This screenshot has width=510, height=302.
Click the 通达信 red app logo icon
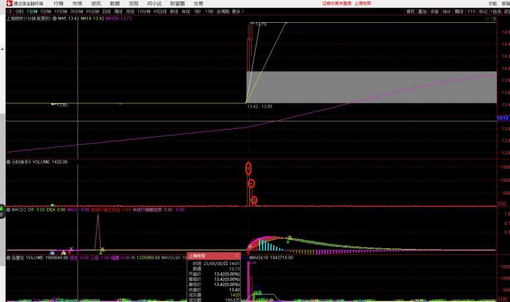coord(8,3)
